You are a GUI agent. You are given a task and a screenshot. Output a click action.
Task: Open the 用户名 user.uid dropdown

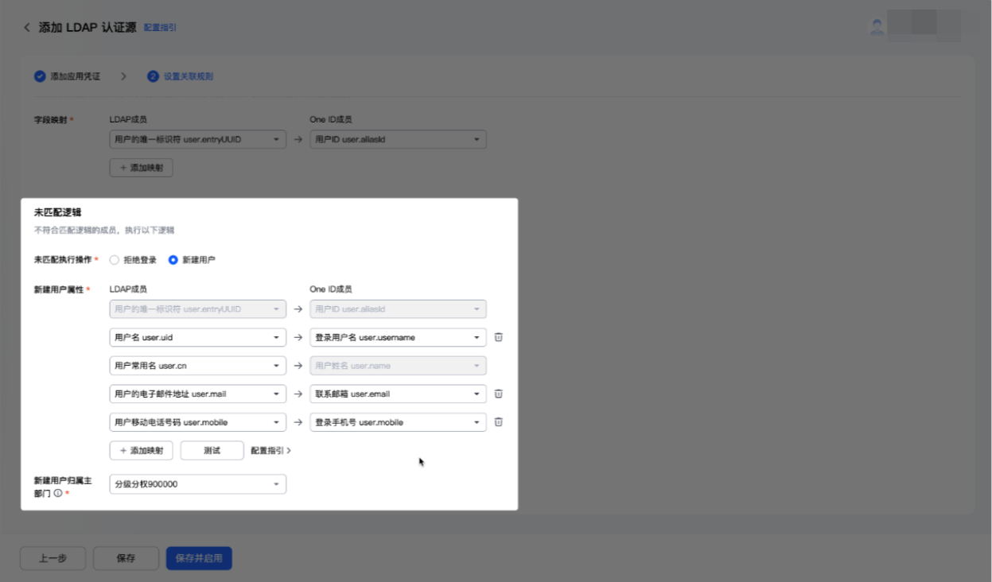(x=197, y=337)
